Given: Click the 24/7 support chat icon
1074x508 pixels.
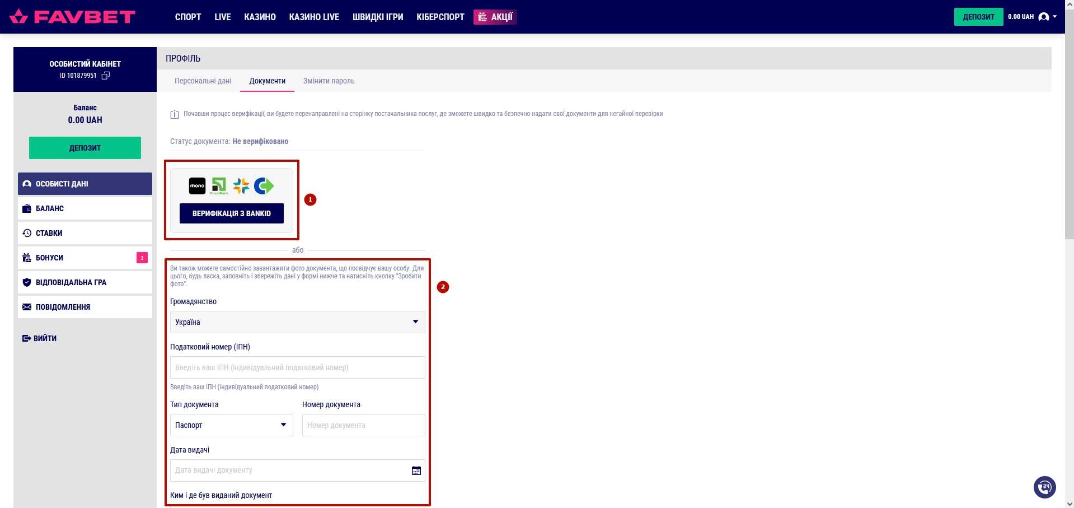Looking at the screenshot, I should [1044, 487].
